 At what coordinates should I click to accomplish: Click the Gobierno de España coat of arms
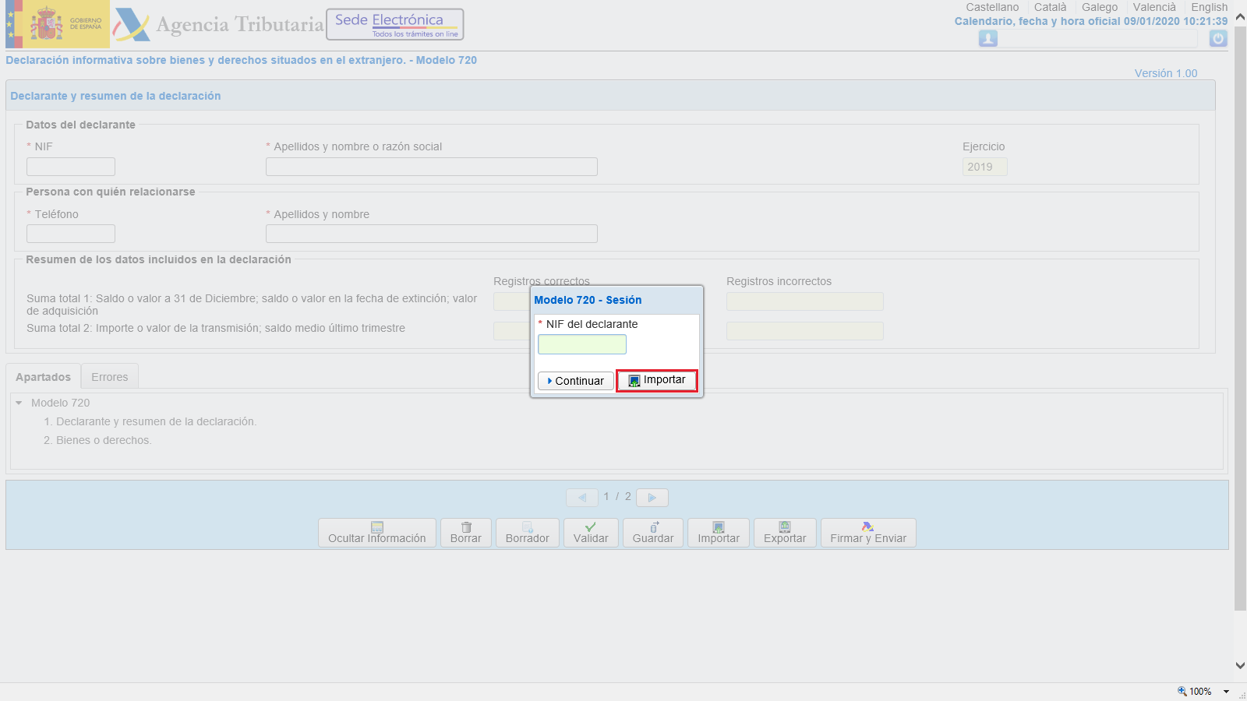pyautogui.click(x=46, y=24)
